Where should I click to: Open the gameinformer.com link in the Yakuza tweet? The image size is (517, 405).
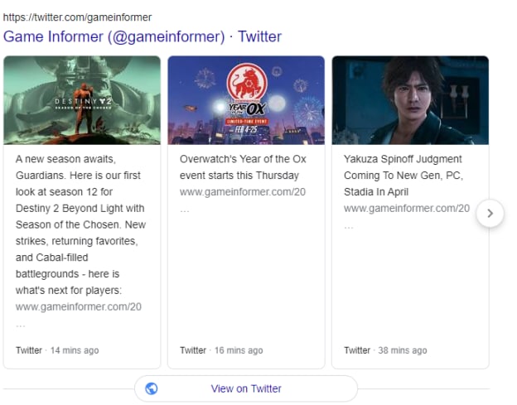click(407, 208)
